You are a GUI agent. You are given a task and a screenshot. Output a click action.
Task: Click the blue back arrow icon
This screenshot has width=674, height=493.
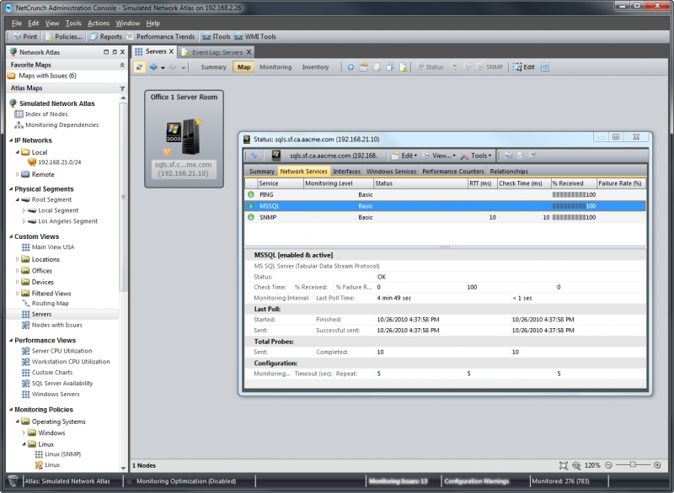coord(153,67)
